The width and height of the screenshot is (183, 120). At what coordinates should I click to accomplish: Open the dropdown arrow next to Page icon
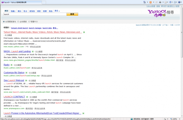pyautogui.click(x=168, y=2)
